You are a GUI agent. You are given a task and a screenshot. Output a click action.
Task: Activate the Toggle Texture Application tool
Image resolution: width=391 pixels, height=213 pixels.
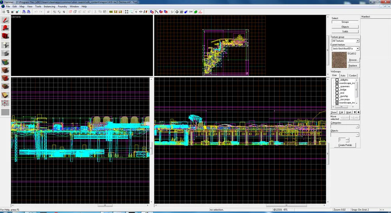click(5, 62)
